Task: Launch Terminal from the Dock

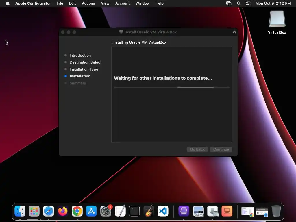Action: tap(134, 211)
